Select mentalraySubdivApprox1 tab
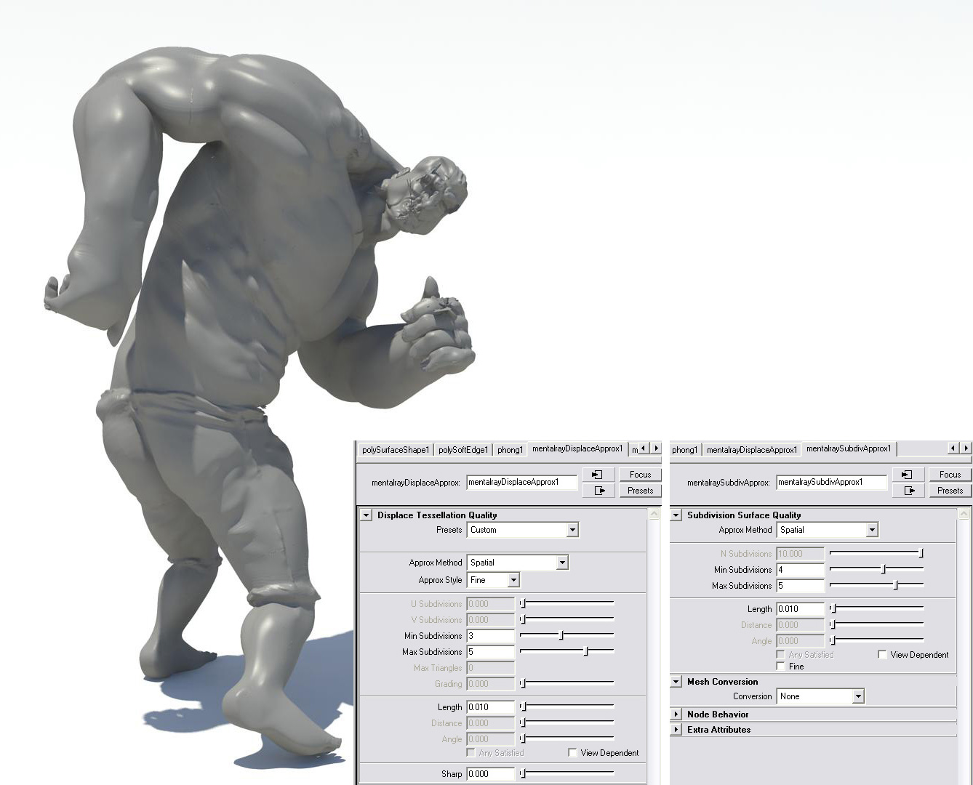Image resolution: width=973 pixels, height=785 pixels. [x=849, y=449]
